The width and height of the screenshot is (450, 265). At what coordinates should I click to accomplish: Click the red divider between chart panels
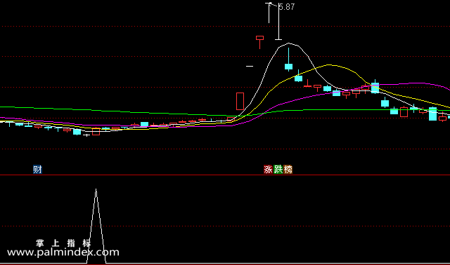(x=225, y=175)
